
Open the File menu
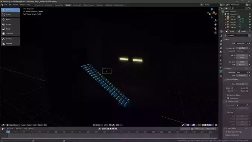[6, 5]
